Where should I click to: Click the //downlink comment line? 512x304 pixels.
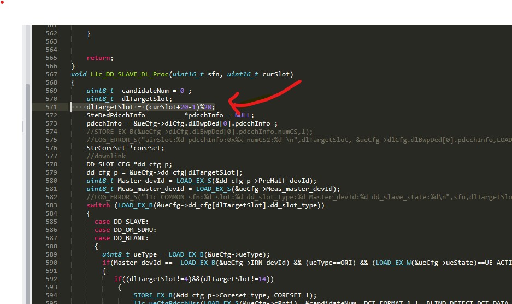click(x=106, y=156)
